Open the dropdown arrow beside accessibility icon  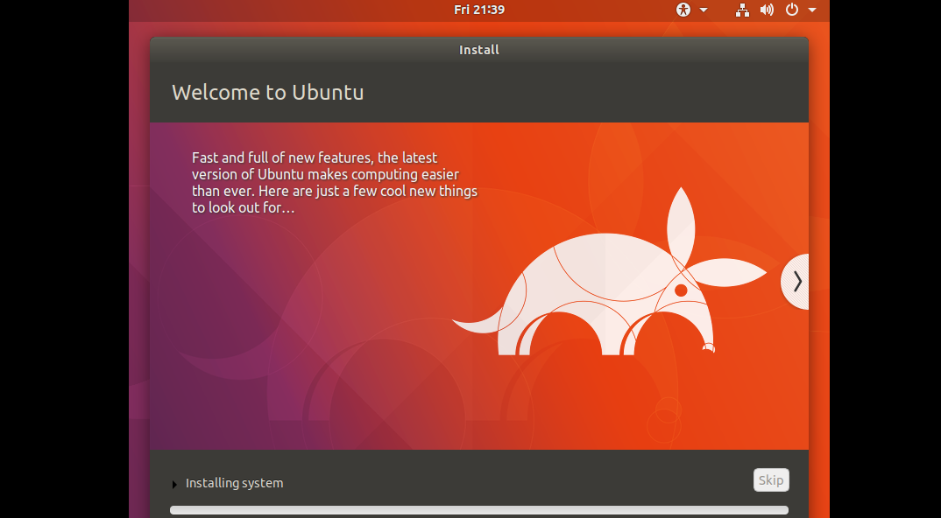pyautogui.click(x=704, y=10)
